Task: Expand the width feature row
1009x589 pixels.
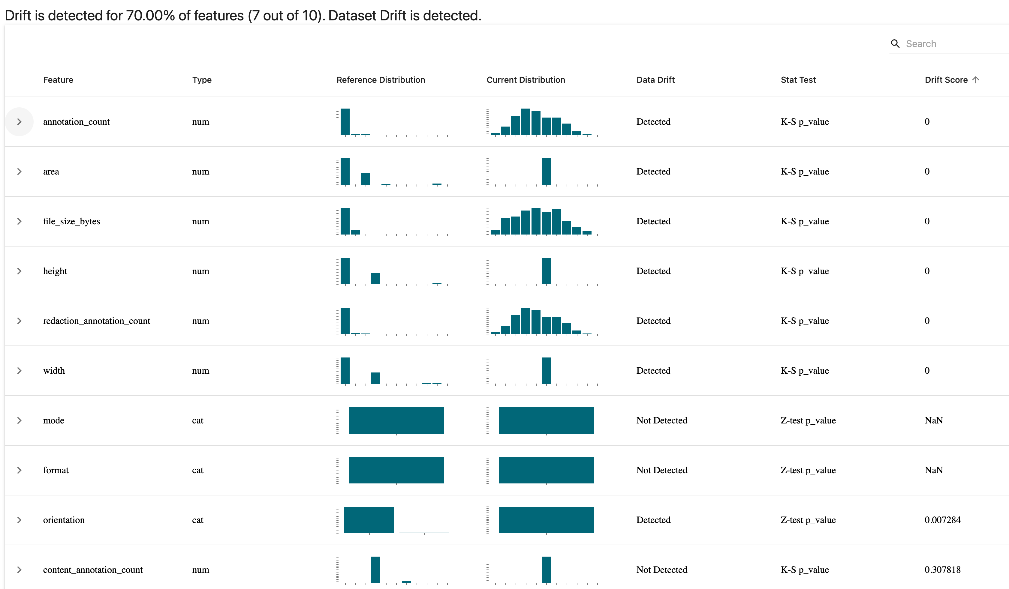Action: pyautogui.click(x=19, y=371)
